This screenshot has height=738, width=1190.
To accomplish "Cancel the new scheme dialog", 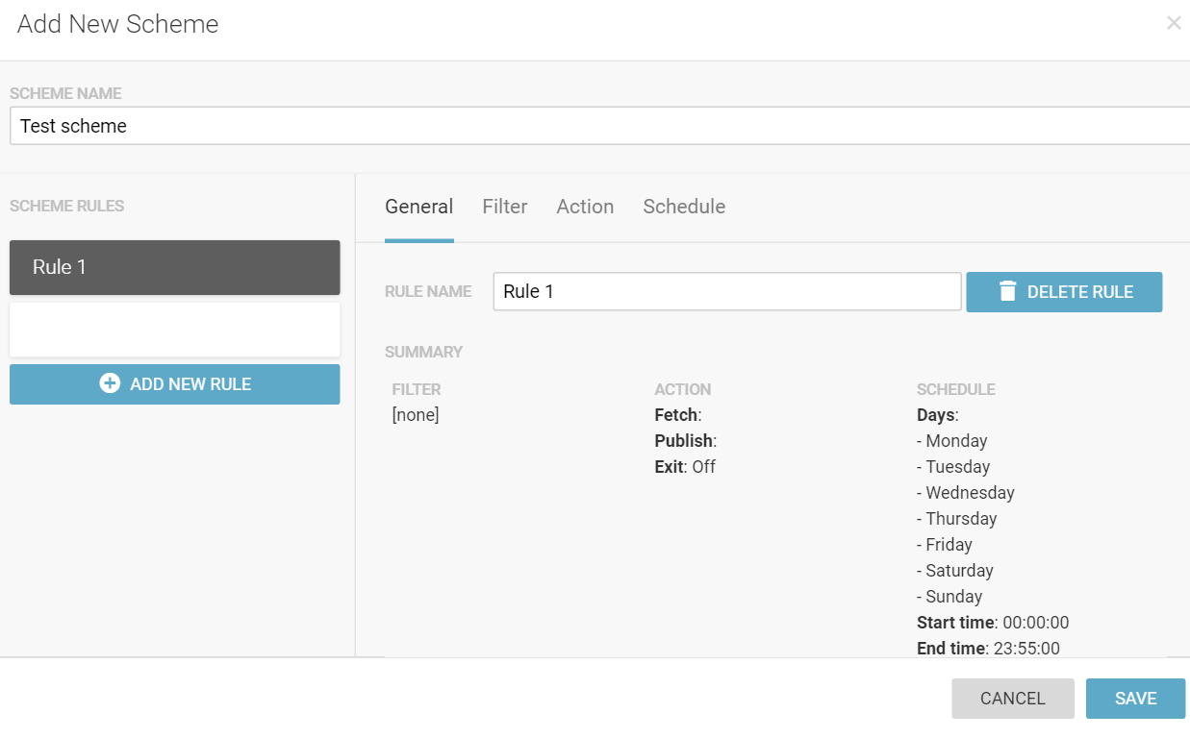I will click(1012, 699).
